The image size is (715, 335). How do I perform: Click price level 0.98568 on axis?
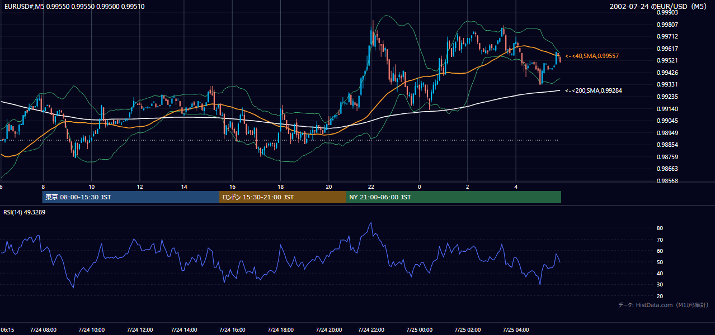[667, 181]
